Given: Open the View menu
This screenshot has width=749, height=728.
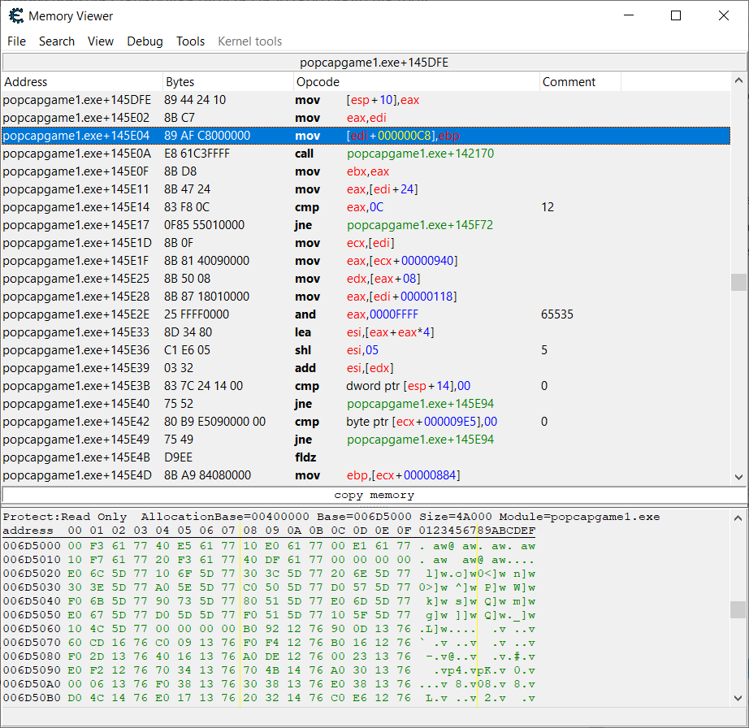Looking at the screenshot, I should click(x=101, y=41).
